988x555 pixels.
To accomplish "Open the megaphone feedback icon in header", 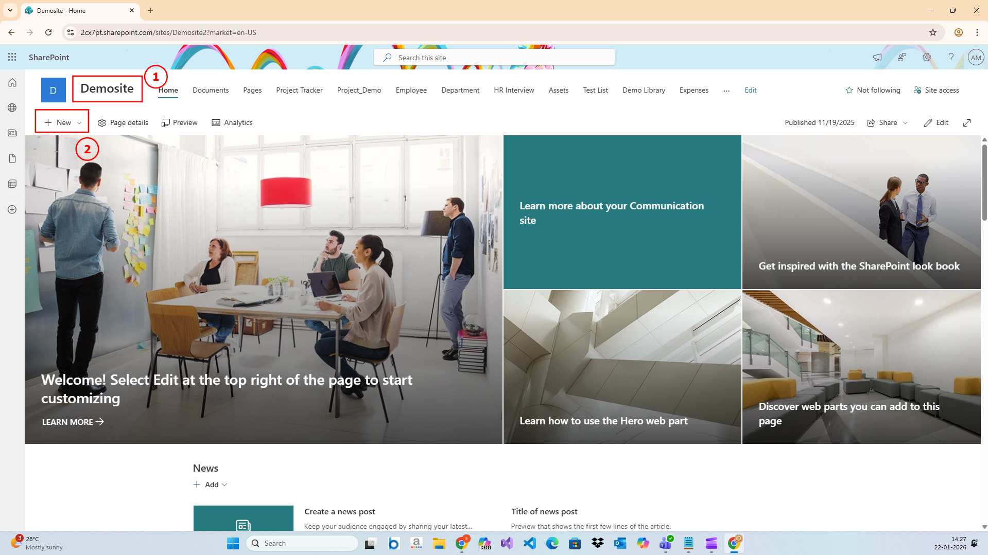I will coord(877,57).
